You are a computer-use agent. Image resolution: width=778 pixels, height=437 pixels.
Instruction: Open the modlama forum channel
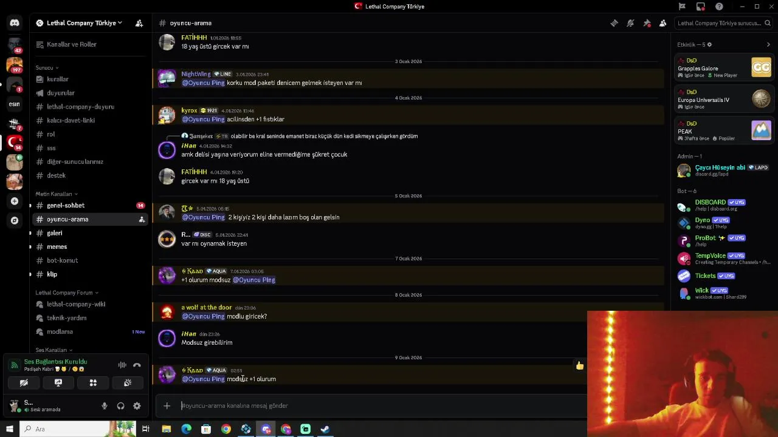pos(90,331)
